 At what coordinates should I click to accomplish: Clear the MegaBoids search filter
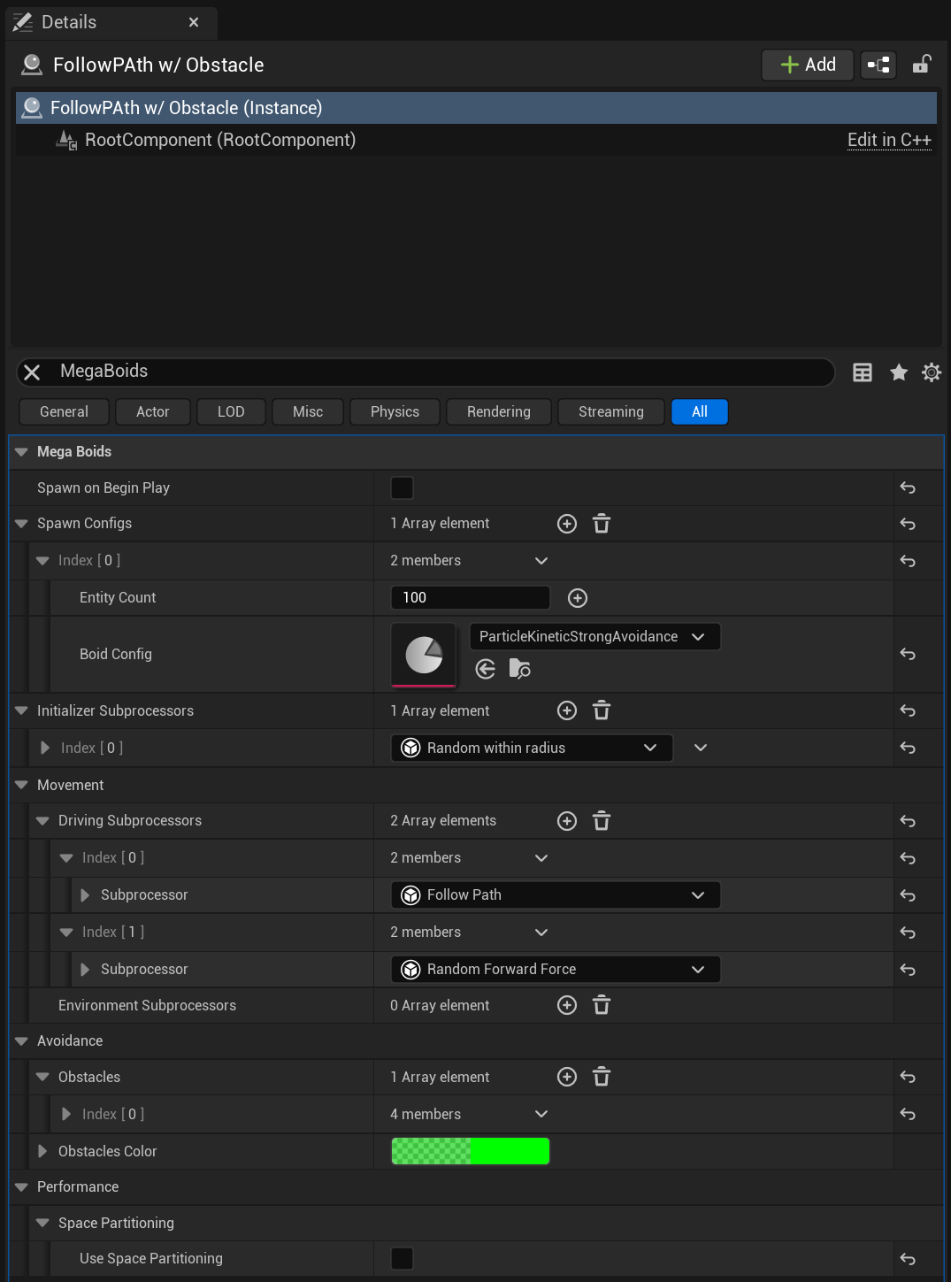click(33, 372)
